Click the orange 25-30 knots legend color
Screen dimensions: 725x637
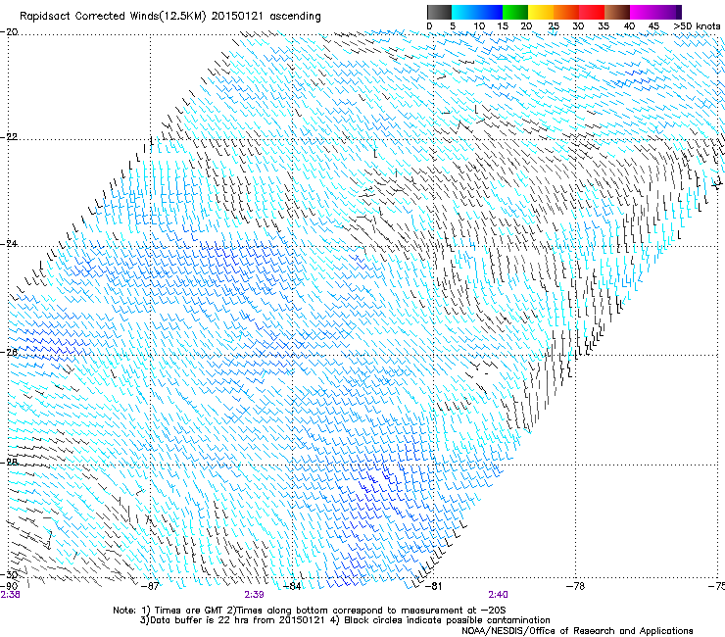pyautogui.click(x=566, y=12)
